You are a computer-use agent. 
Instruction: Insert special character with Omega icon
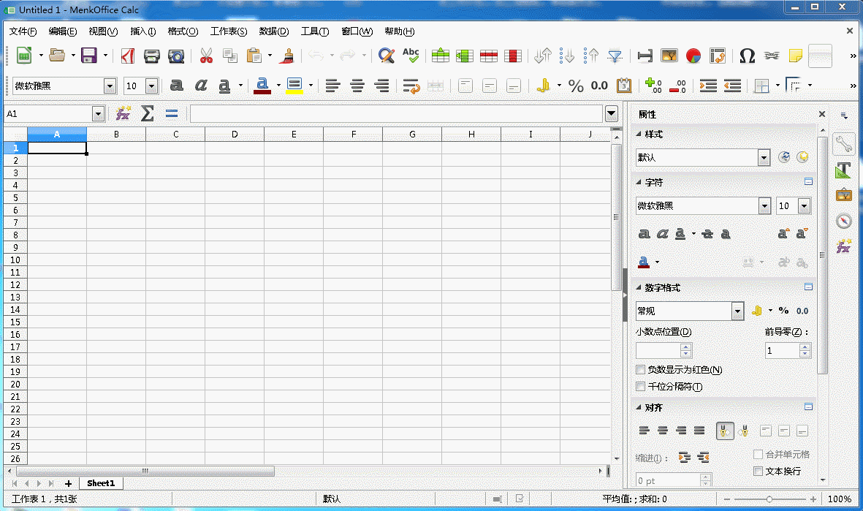(747, 56)
